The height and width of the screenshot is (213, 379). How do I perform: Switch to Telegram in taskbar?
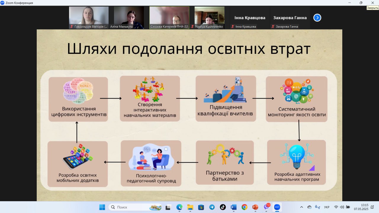point(212,207)
